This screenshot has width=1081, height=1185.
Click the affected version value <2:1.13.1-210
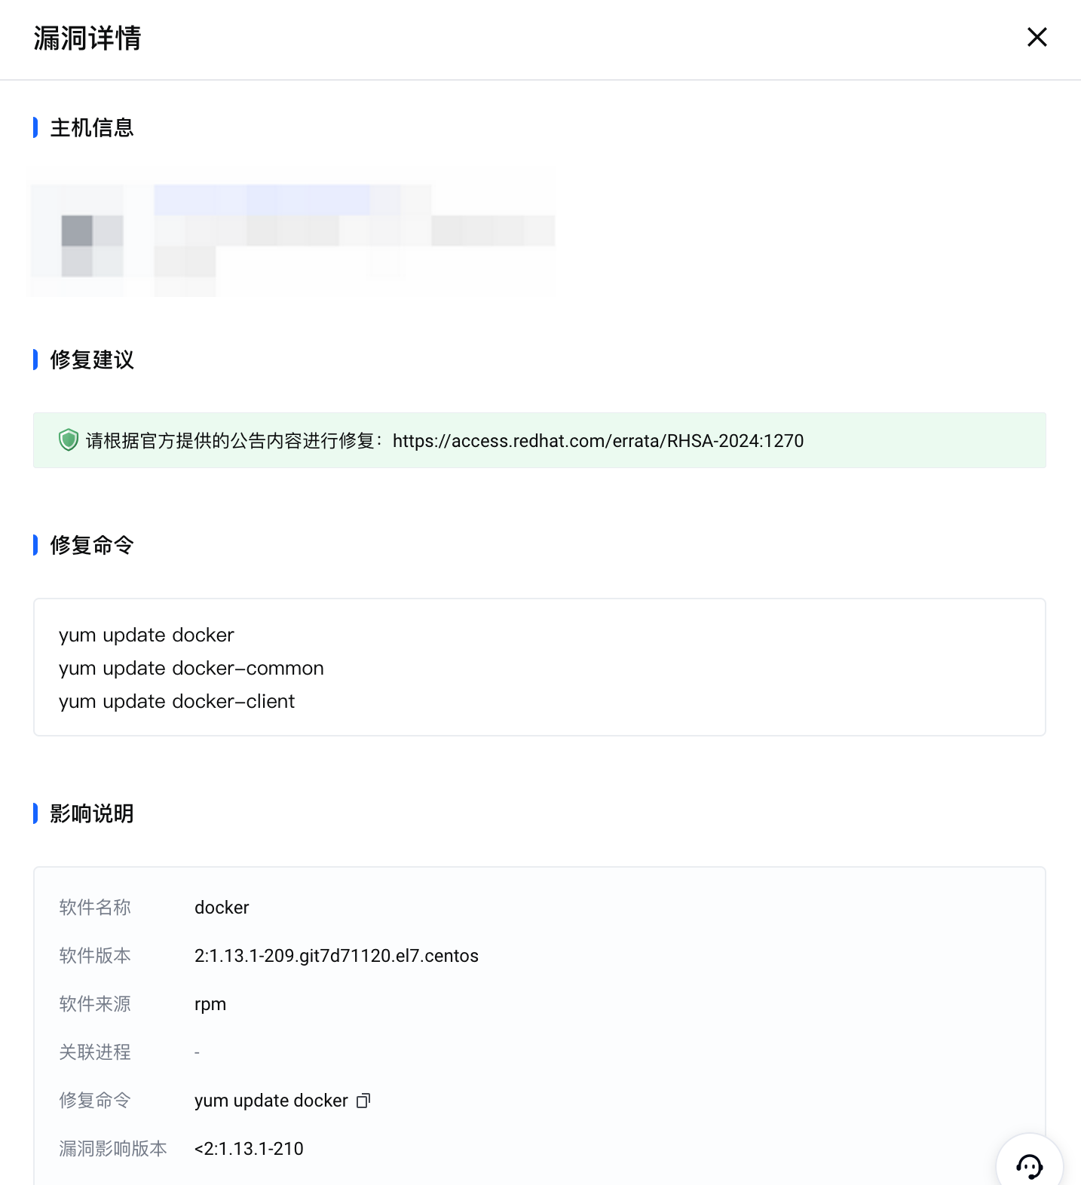pos(249,1149)
